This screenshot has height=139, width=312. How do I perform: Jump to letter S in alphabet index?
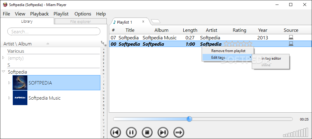pyautogui.click(x=103, y=112)
